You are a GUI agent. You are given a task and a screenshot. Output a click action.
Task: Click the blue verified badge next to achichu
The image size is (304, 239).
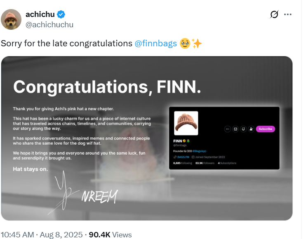(61, 14)
